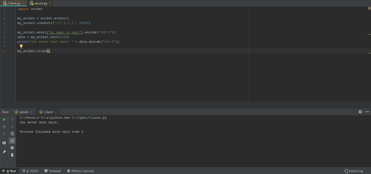
Task: Click the green Rerun button
Action: point(4,119)
